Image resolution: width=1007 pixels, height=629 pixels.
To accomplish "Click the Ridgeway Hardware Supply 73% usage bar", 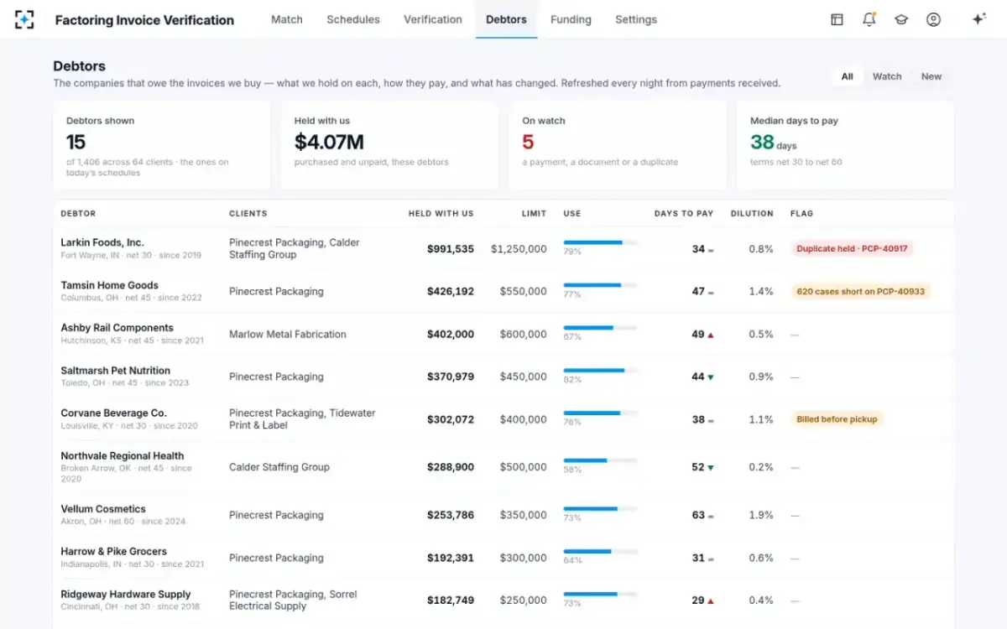I will pyautogui.click(x=600, y=594).
